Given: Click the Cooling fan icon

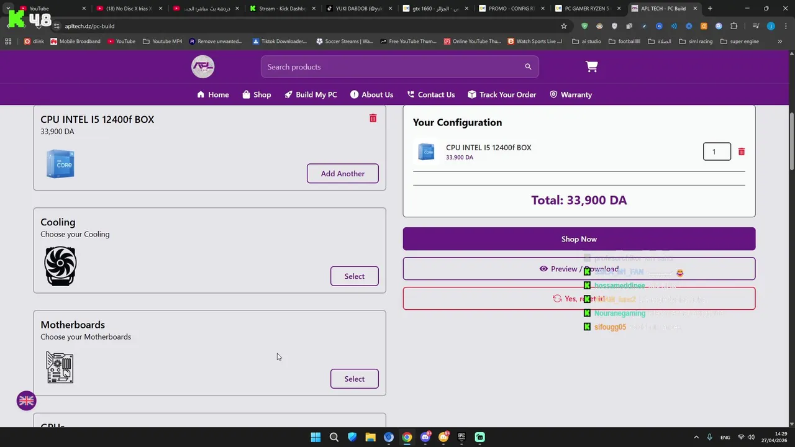Looking at the screenshot, I should pyautogui.click(x=60, y=266).
